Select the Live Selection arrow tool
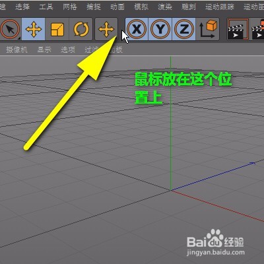 (x=10, y=29)
